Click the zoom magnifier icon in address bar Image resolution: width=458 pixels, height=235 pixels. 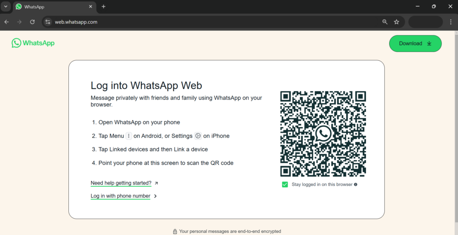(385, 22)
